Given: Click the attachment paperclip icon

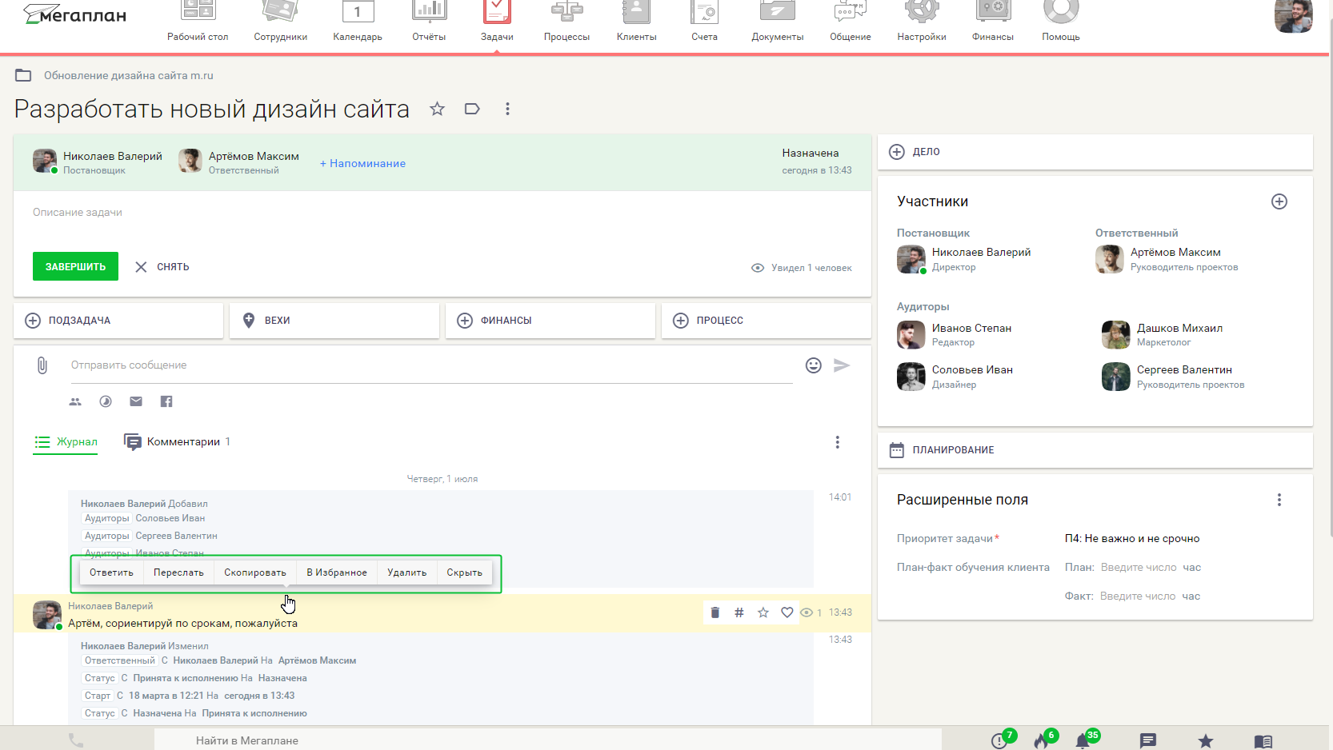Looking at the screenshot, I should point(42,365).
